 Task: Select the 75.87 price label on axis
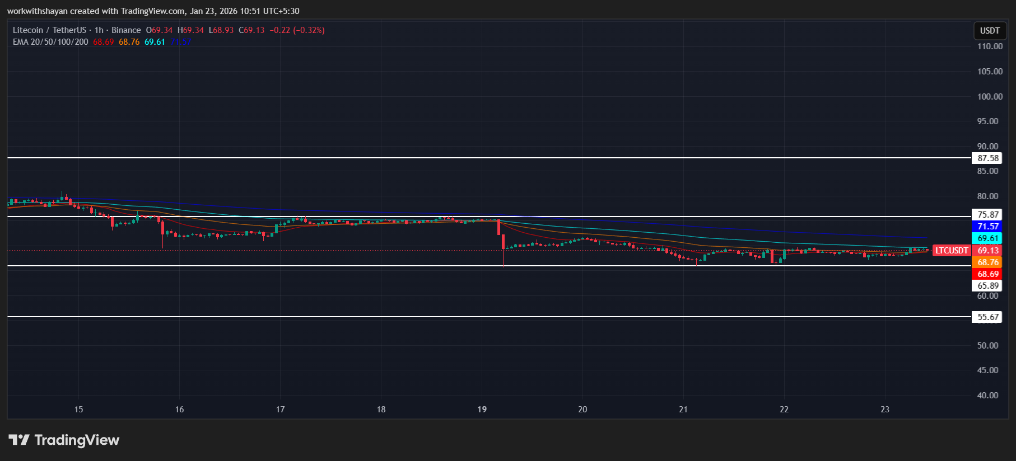(x=988, y=215)
